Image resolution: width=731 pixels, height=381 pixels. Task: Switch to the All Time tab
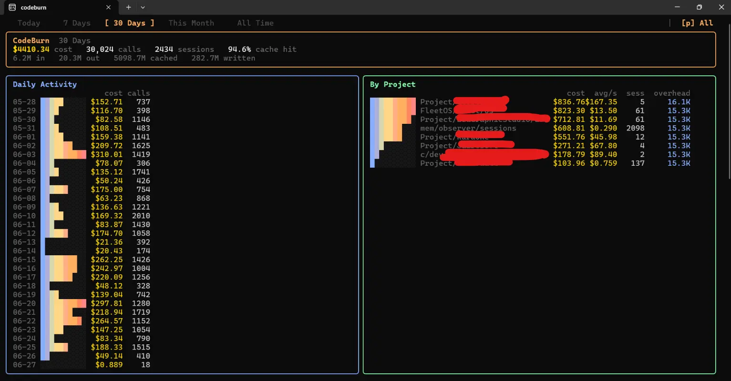(255, 23)
